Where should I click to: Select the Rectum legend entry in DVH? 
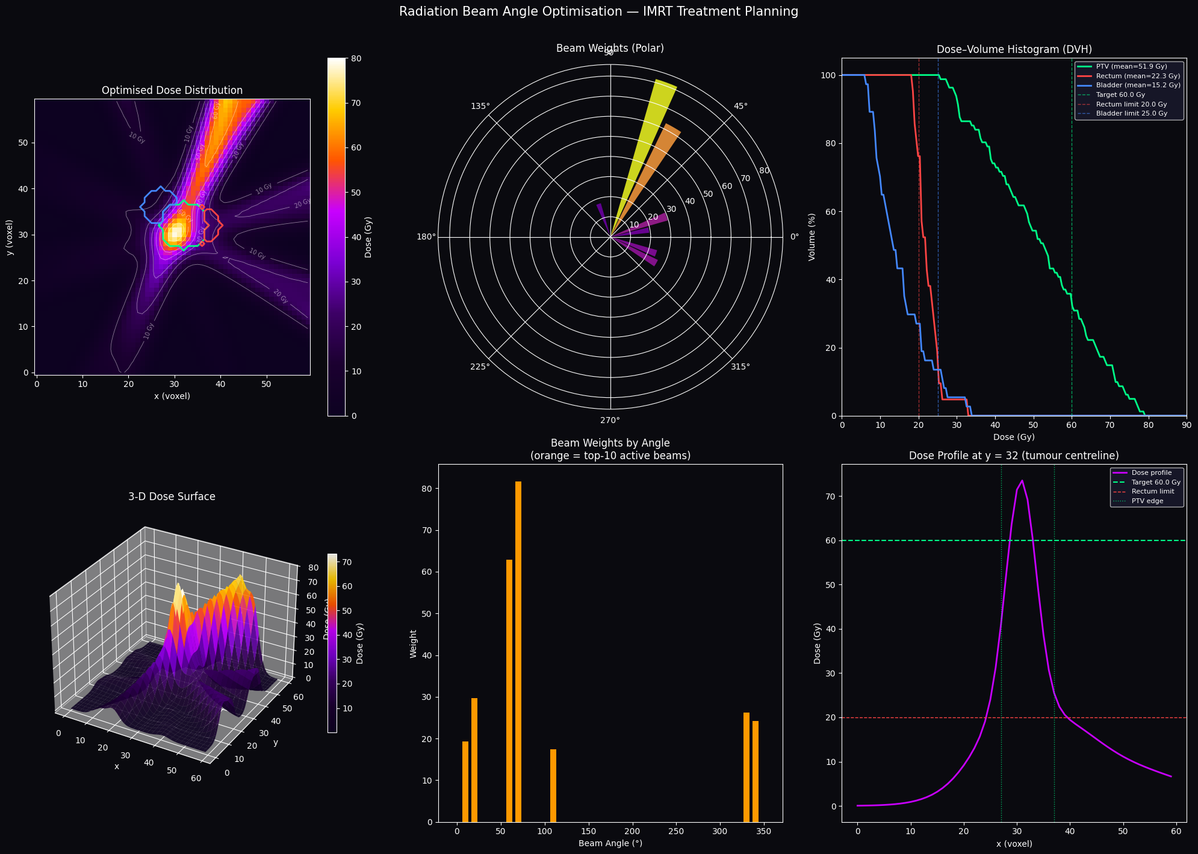click(1128, 76)
